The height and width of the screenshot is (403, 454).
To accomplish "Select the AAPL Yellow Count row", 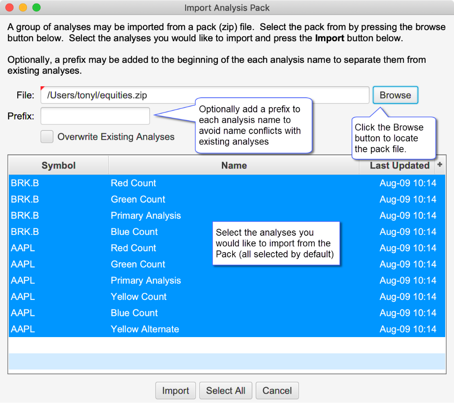I will pyautogui.click(x=139, y=297).
